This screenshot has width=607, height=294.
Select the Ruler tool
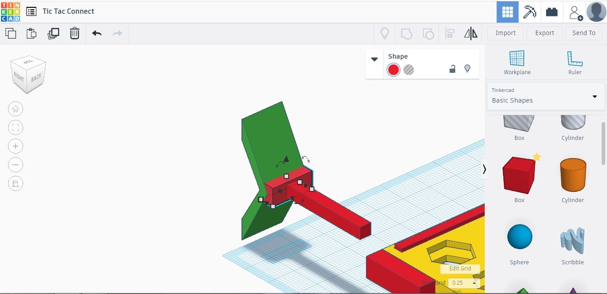click(574, 60)
